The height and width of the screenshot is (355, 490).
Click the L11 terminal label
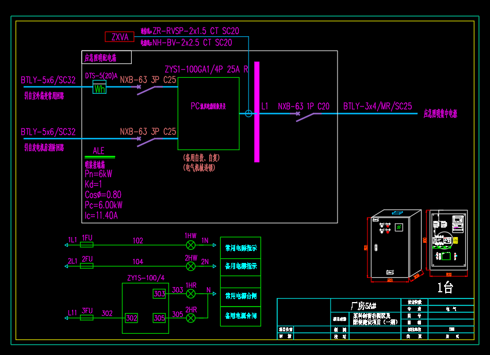pyautogui.click(x=72, y=313)
